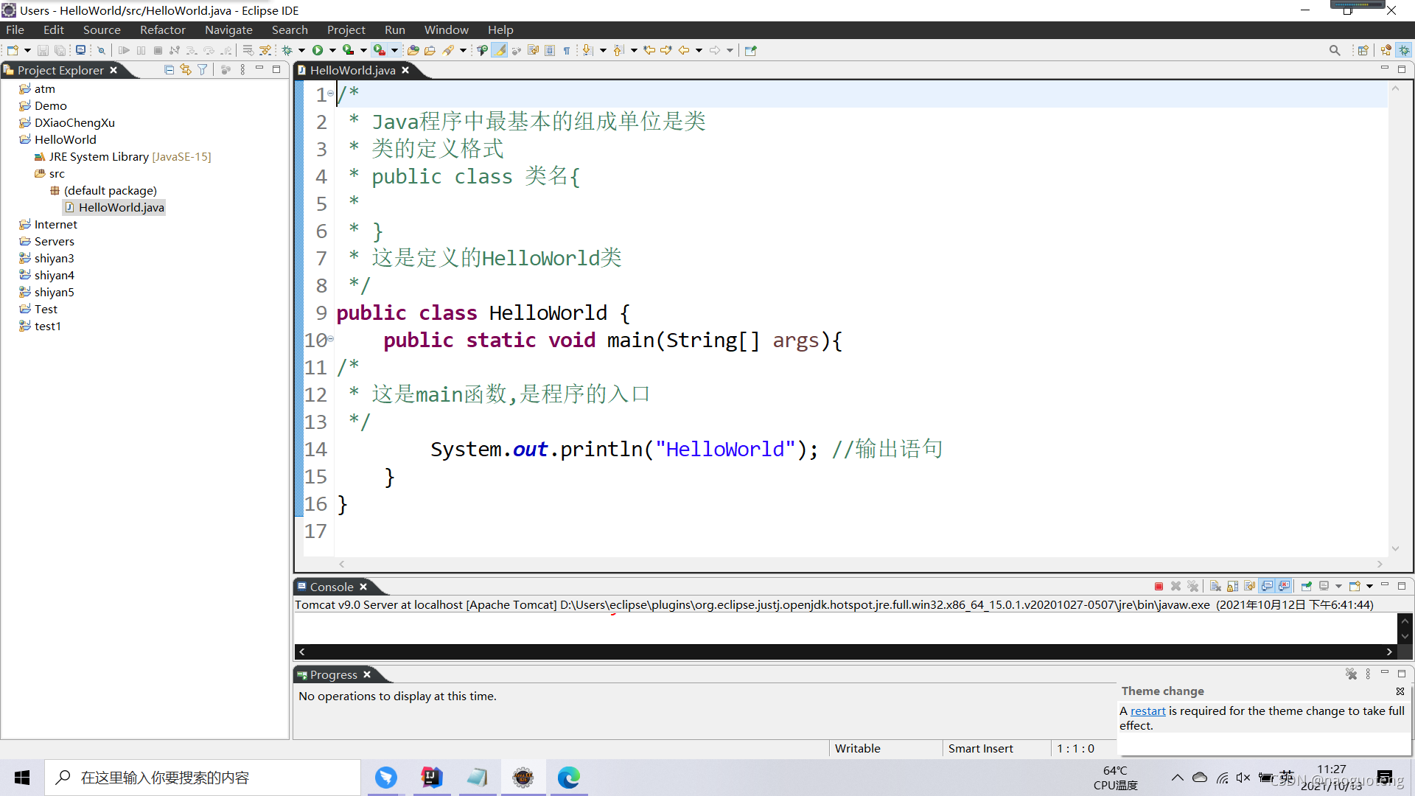Terminate the Tomcat server with red stop

(1159, 587)
